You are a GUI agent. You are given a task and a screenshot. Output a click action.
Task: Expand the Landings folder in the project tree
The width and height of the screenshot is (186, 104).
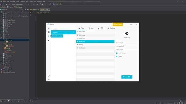pos(1,34)
